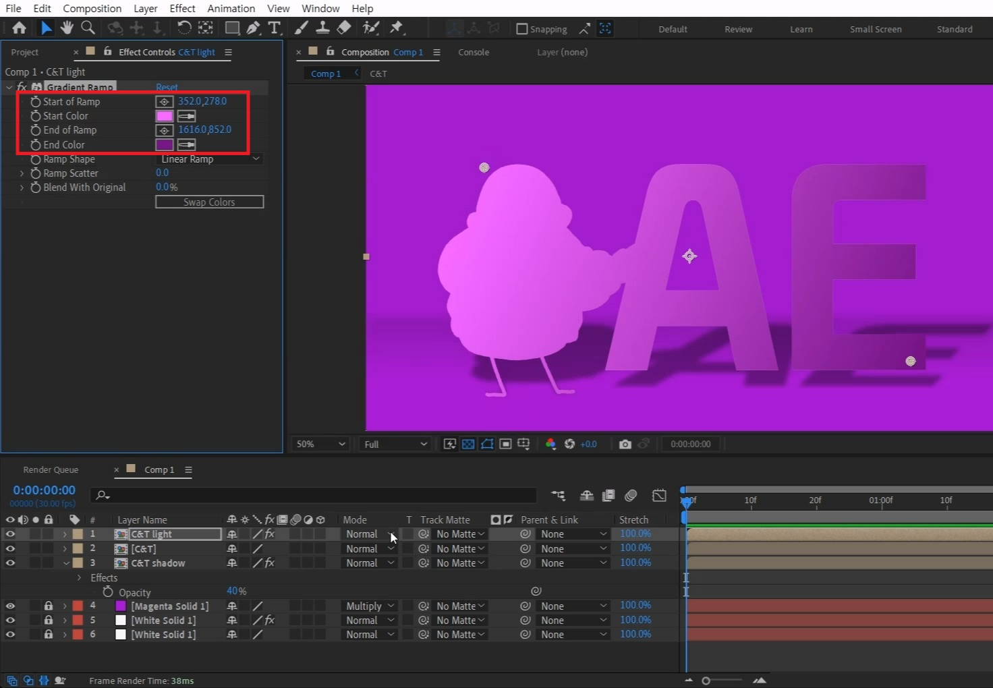Screen dimensions: 993x688
Task: Open Parent dropdown for [C&T] layer
Action: point(573,549)
